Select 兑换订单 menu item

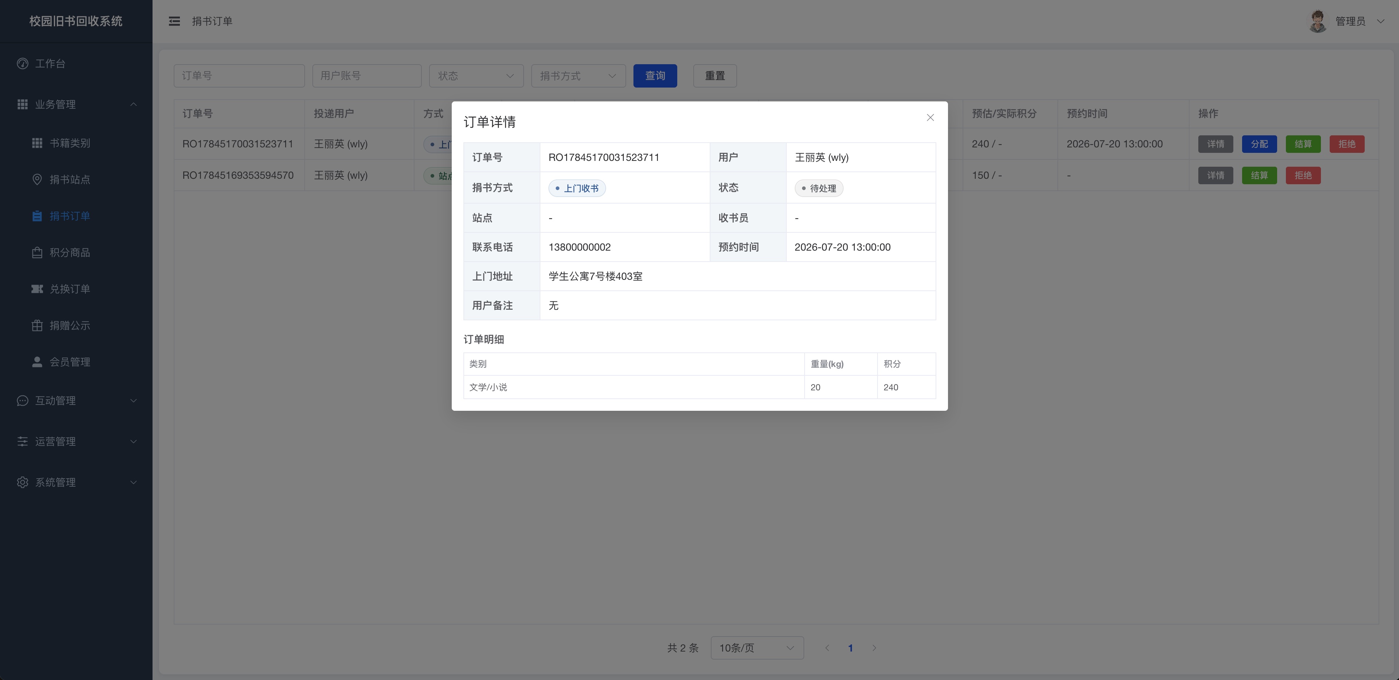(76, 289)
